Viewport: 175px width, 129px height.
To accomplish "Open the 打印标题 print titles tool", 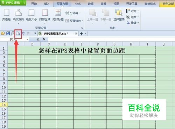I will click(58, 15).
